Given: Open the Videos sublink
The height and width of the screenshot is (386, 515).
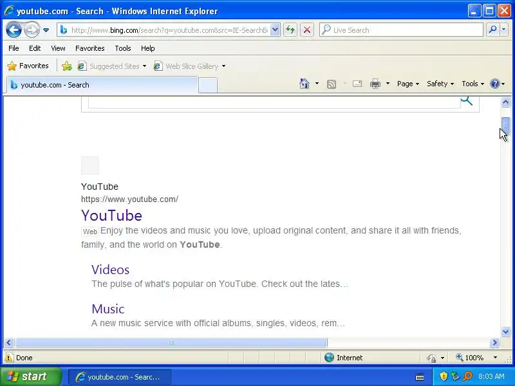Looking at the screenshot, I should click(x=110, y=270).
